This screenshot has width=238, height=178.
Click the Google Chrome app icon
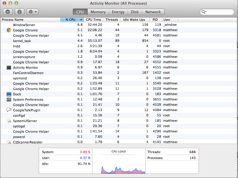9,30
